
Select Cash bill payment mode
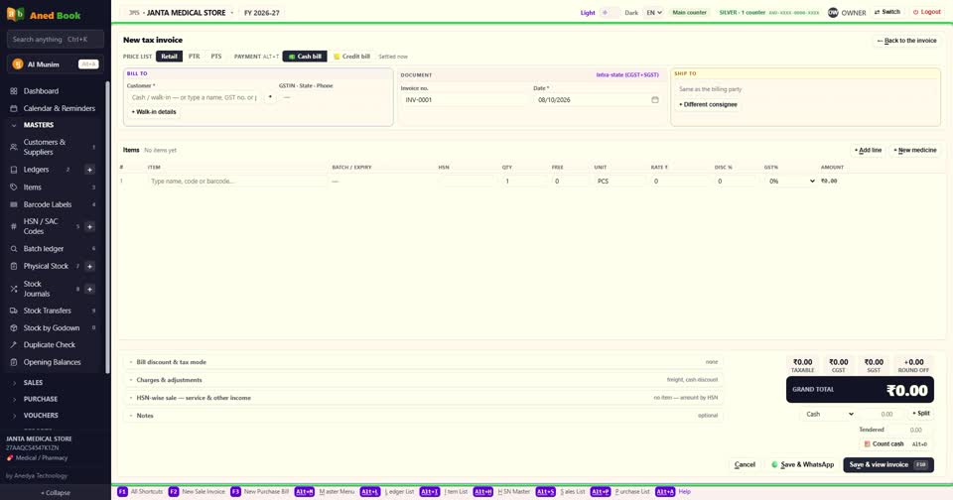pos(305,57)
